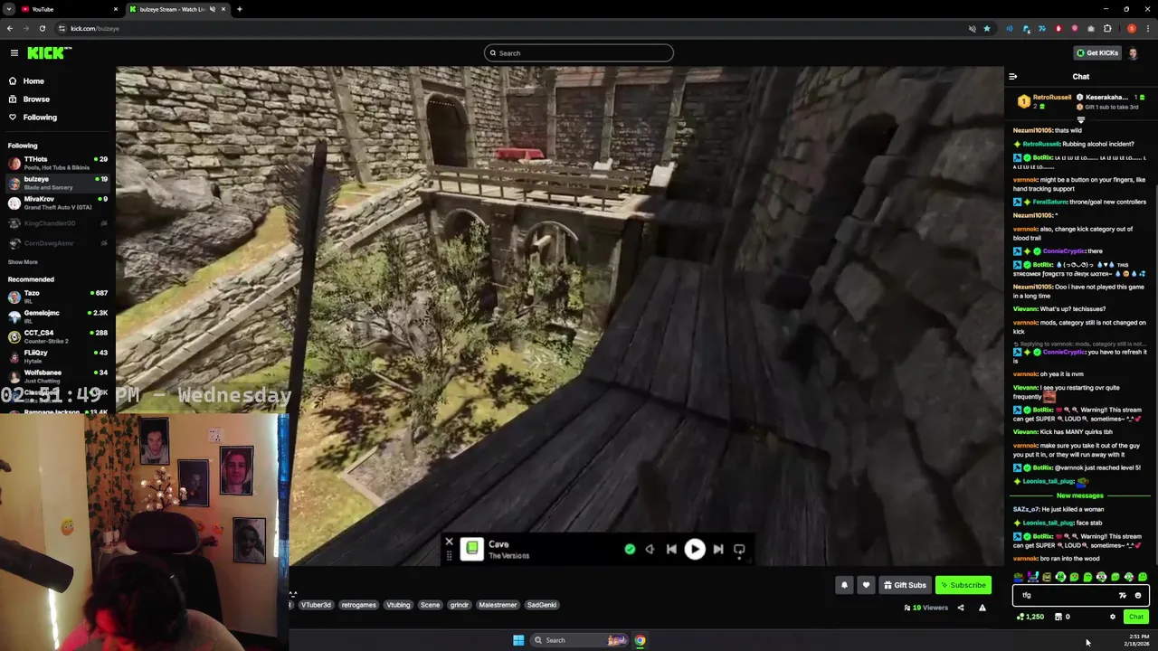Select the Vtubing tag
1158x651 pixels.
pos(398,605)
